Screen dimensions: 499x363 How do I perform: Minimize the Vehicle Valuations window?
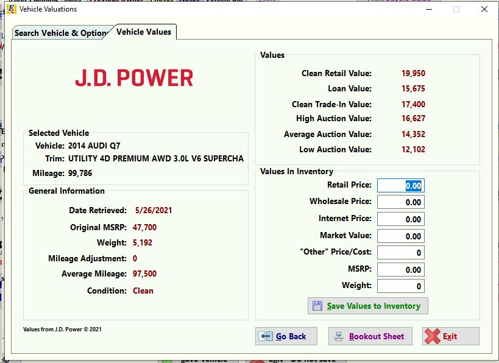429,9
